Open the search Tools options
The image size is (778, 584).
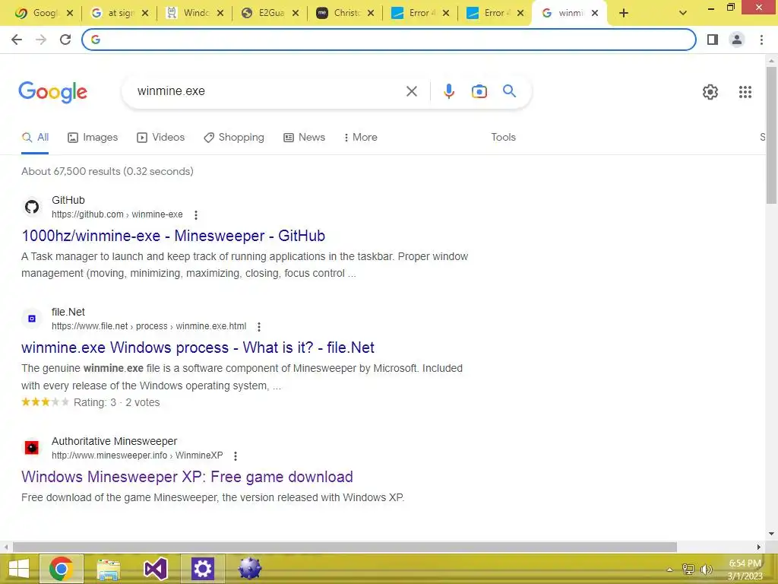click(503, 138)
